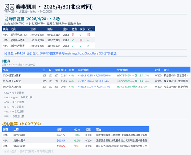The width and height of the screenshot is (191, 155).
Task: Click the ACB 今日无比赛 line
Action: click(x=14, y=102)
